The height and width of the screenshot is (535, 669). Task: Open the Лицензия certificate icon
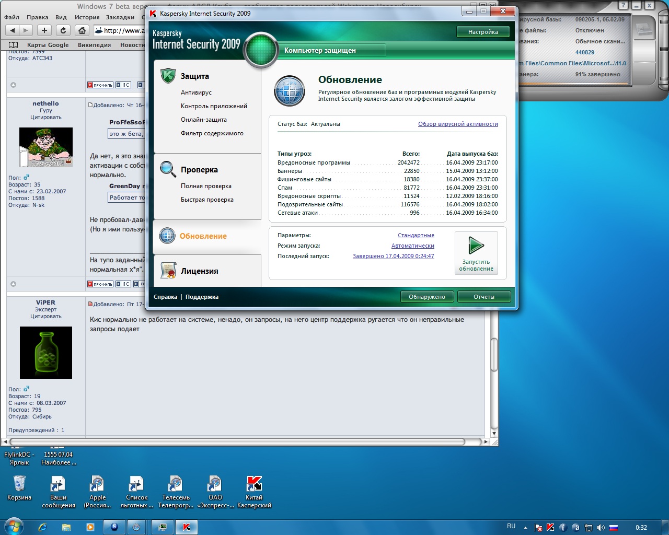pos(168,271)
